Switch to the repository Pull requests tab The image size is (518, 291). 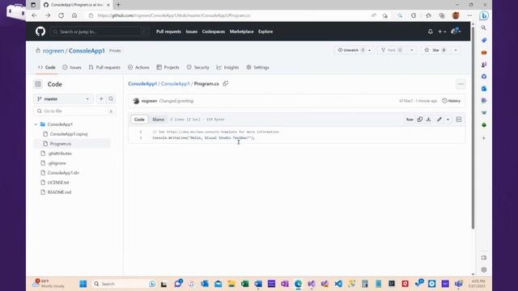tap(104, 67)
